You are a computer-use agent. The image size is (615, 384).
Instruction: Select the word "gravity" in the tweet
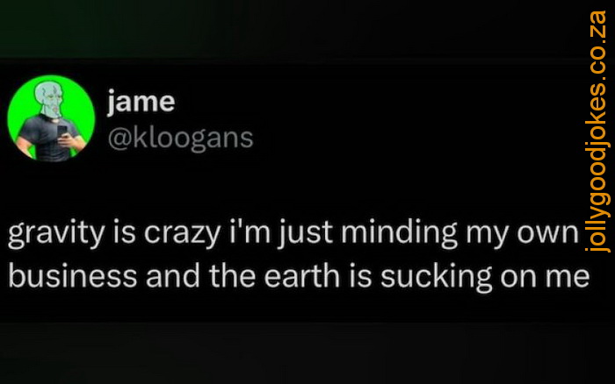pyautogui.click(x=56, y=234)
